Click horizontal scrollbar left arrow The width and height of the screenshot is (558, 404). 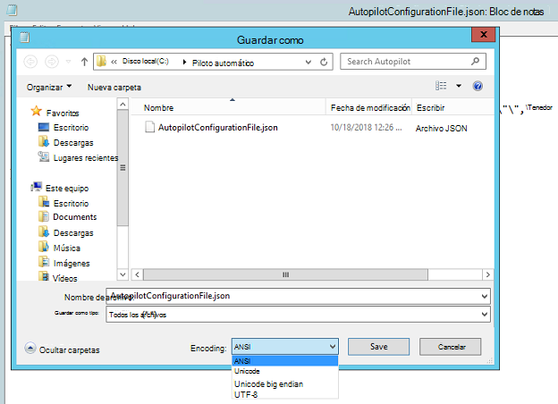click(137, 274)
